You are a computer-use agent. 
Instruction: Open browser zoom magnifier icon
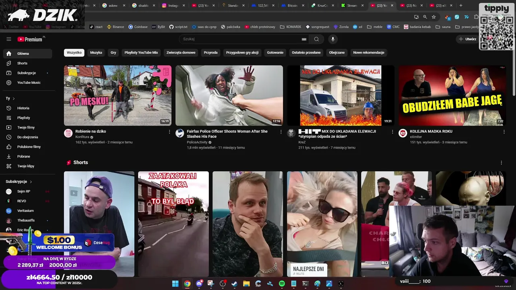(x=425, y=17)
